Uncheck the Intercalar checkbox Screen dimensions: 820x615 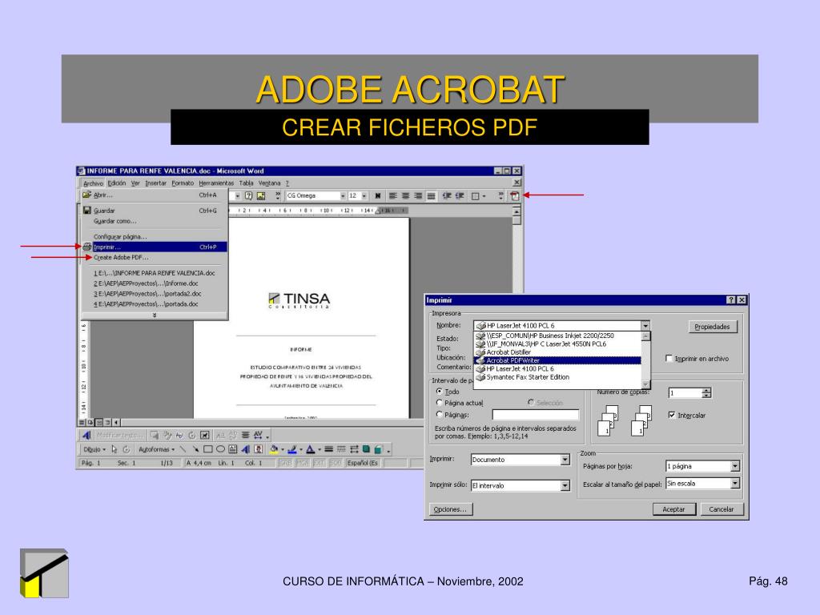pyautogui.click(x=672, y=415)
